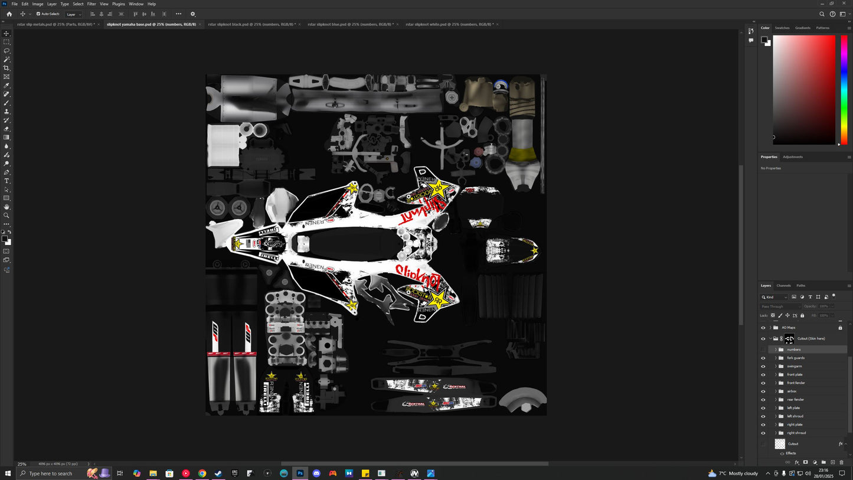This screenshot has width=853, height=480.
Task: Switch to rstar slipknot blue.psd document tab
Action: (x=351, y=24)
